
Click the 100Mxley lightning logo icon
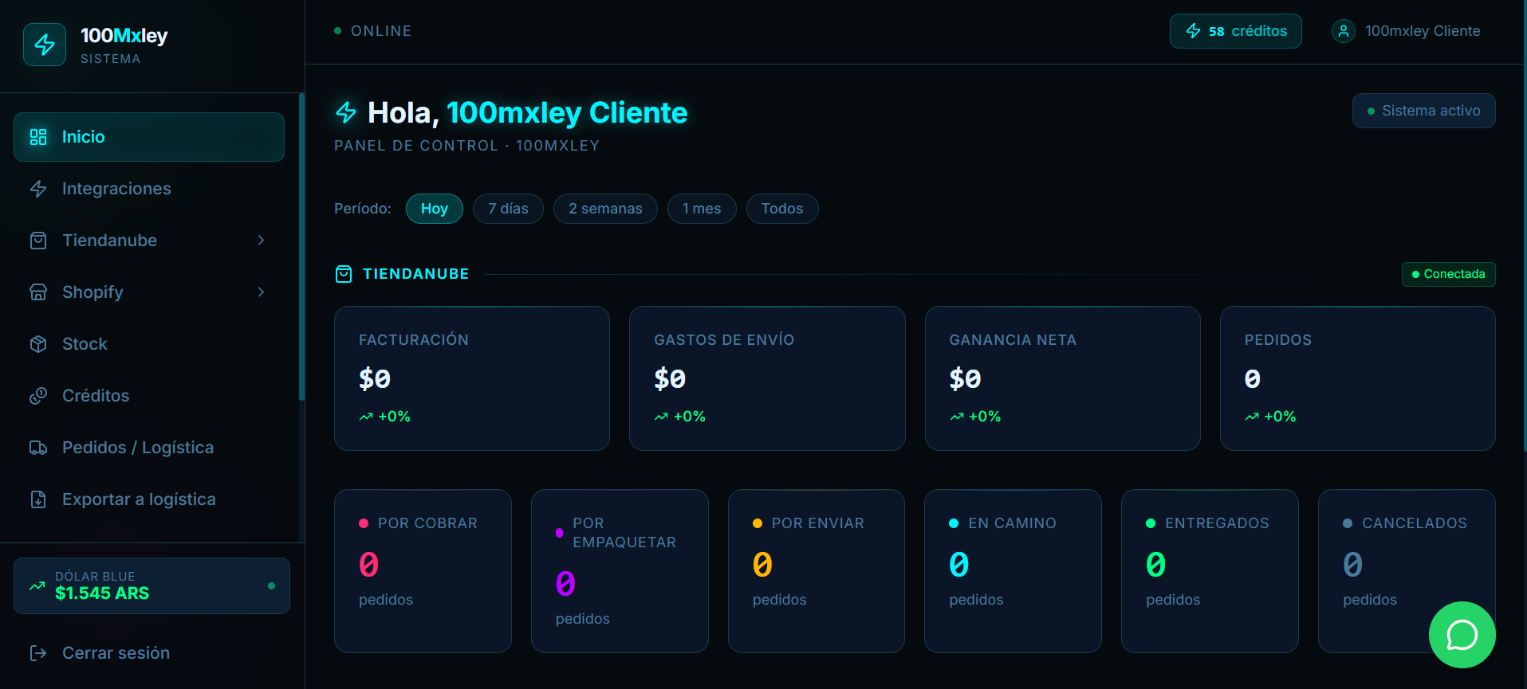45,45
